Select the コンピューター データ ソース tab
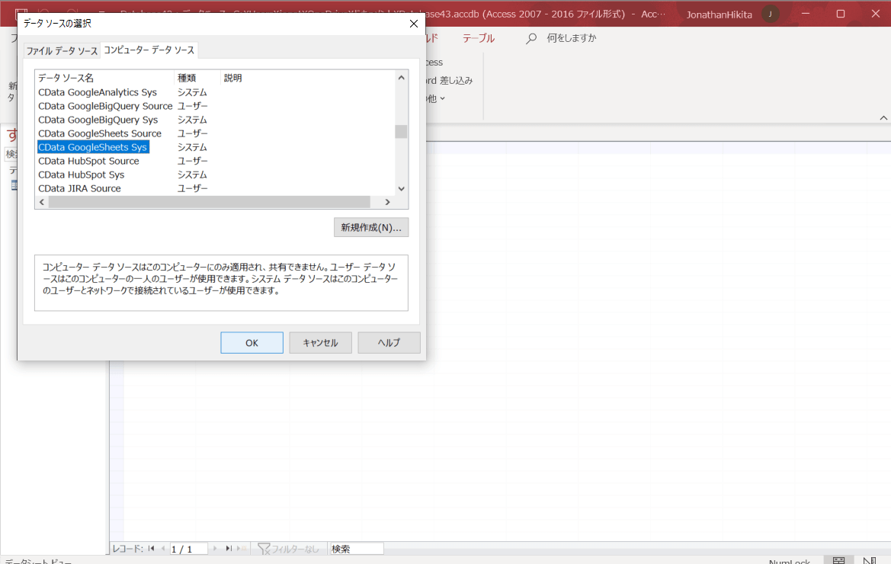The height and width of the screenshot is (564, 891). click(149, 50)
